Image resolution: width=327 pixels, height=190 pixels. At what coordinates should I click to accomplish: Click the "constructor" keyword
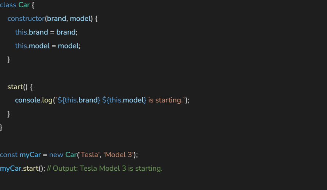click(26, 19)
